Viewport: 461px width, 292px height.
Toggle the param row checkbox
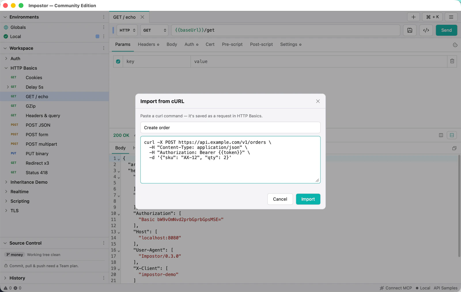pos(118,61)
